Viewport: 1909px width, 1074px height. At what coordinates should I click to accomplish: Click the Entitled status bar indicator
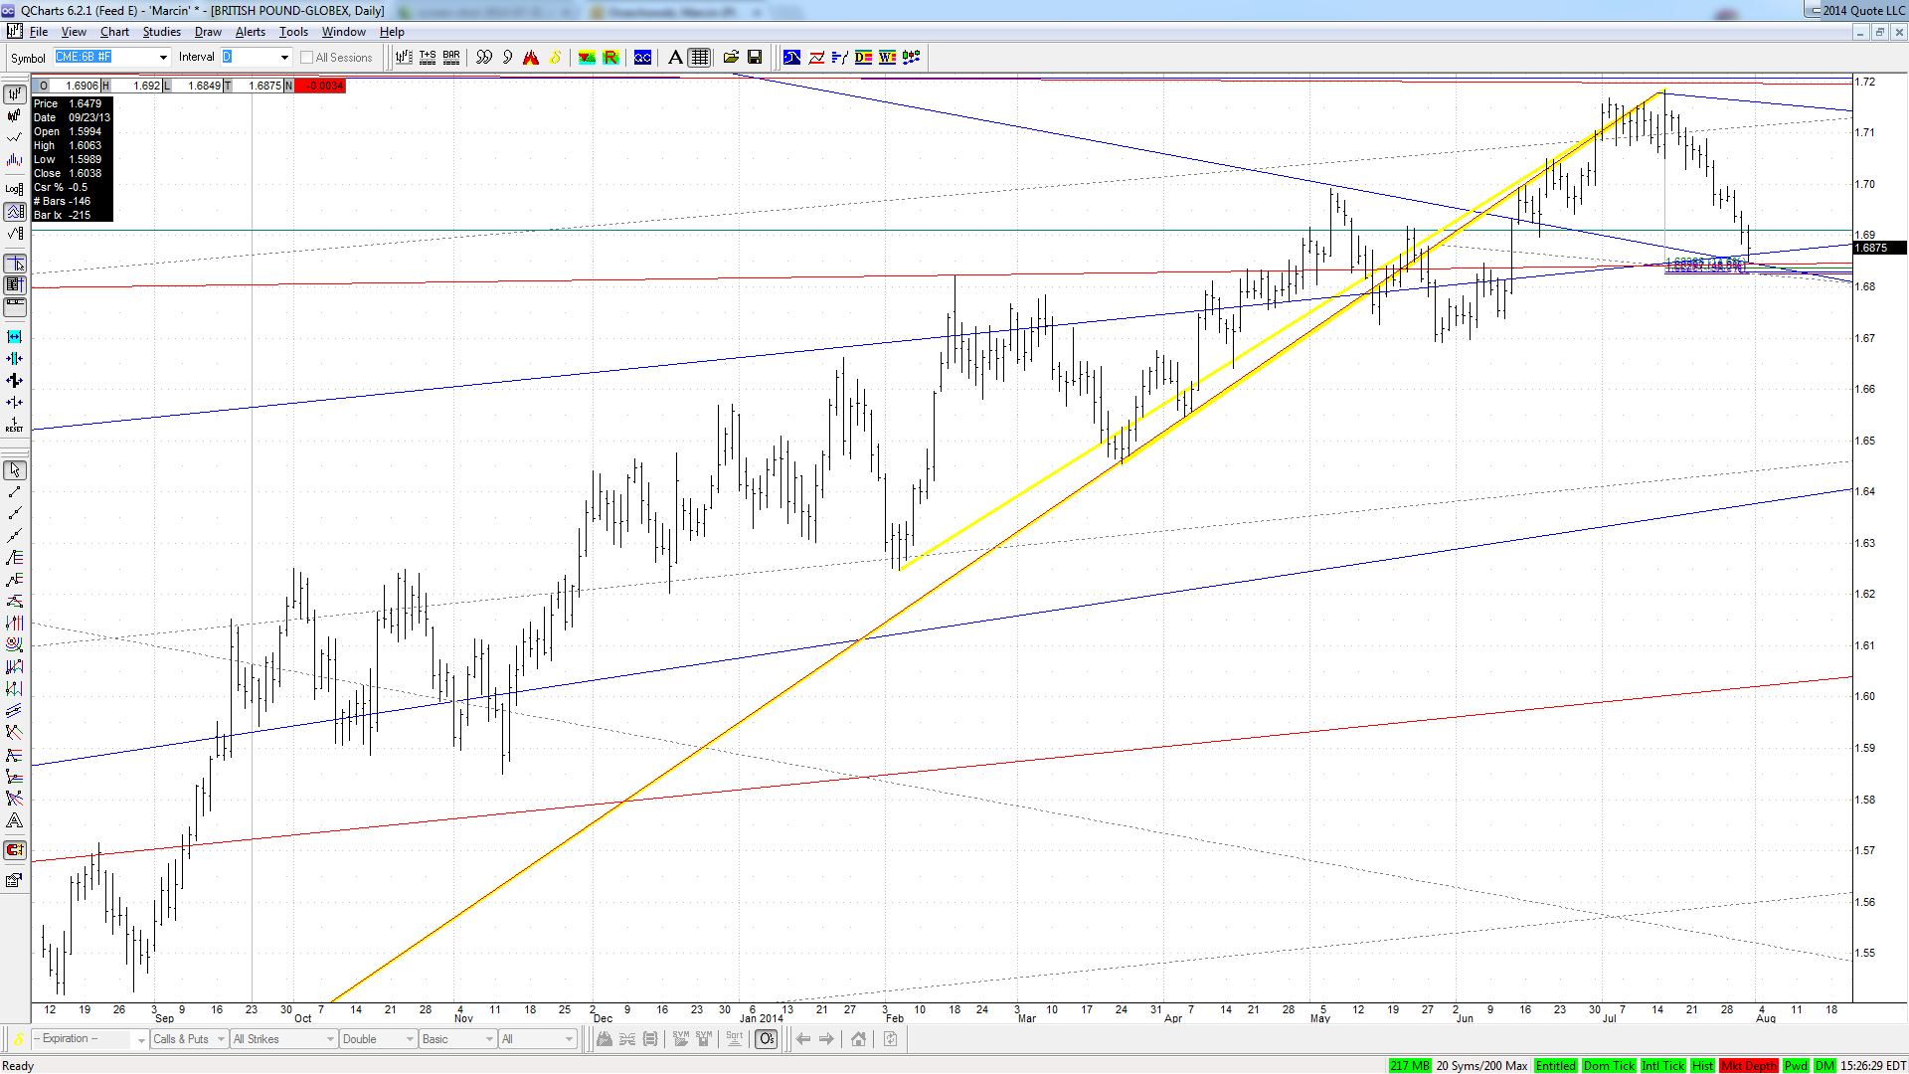coord(1555,1066)
